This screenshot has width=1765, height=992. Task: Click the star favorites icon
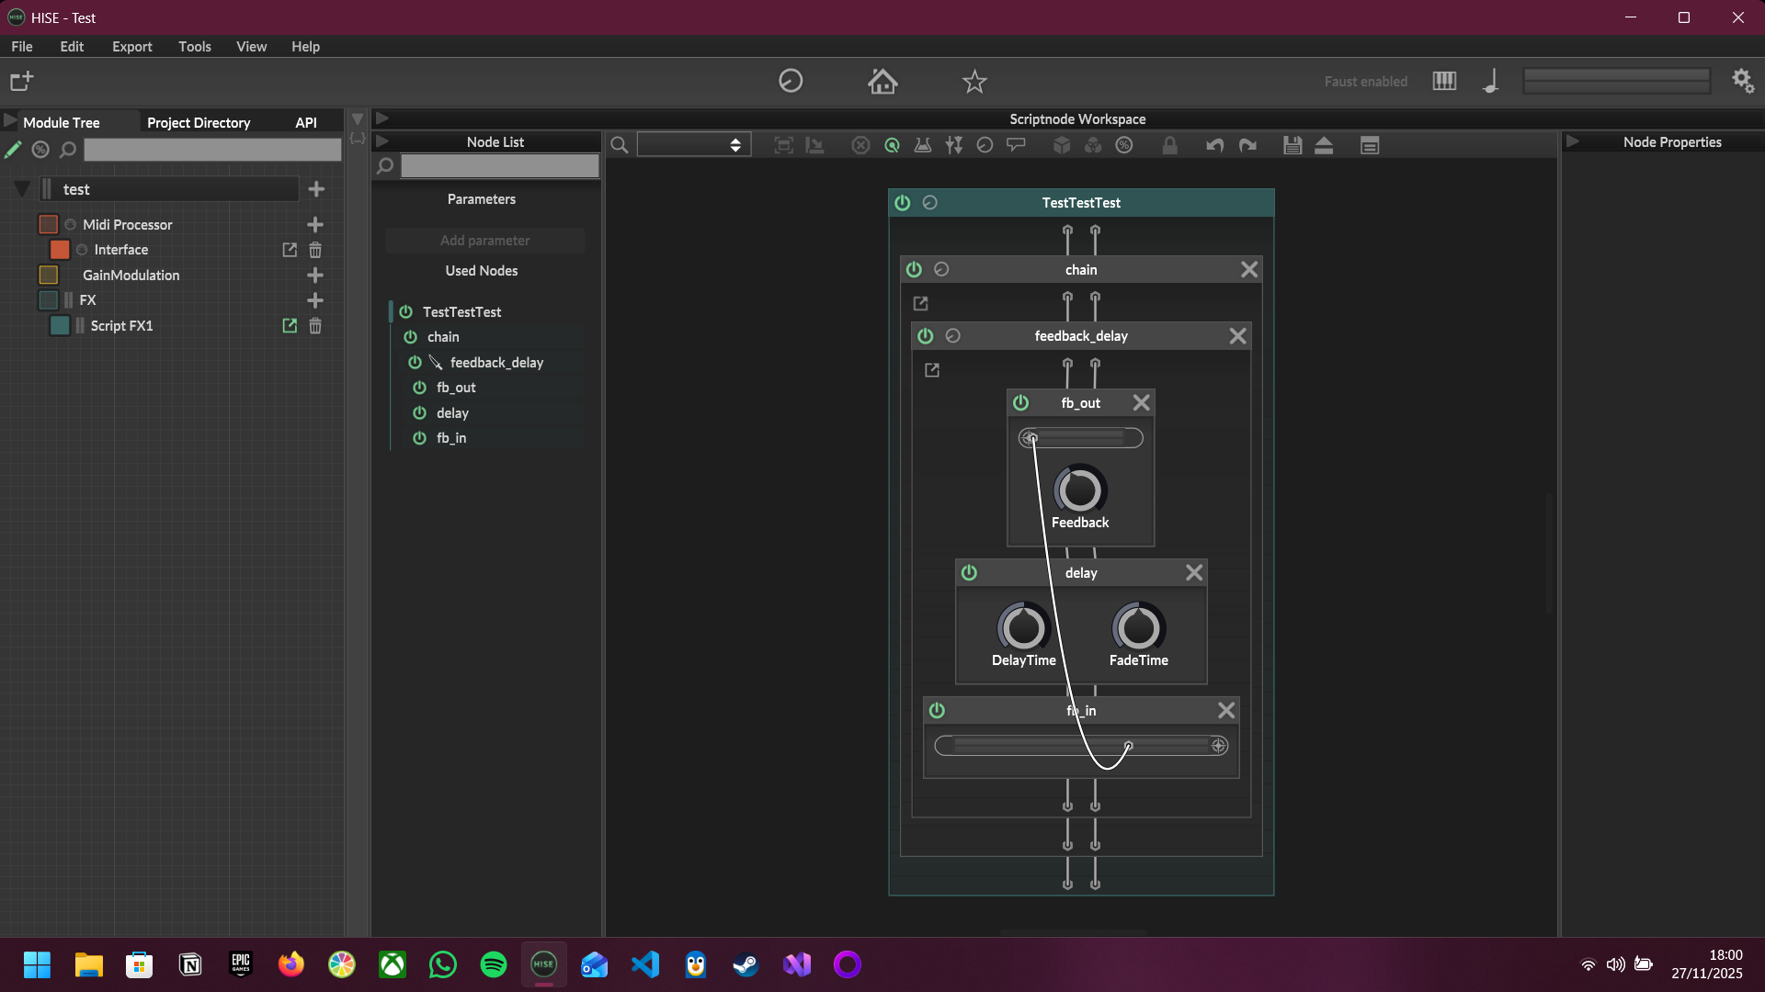click(974, 82)
